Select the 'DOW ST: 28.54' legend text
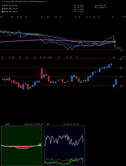 10,6
